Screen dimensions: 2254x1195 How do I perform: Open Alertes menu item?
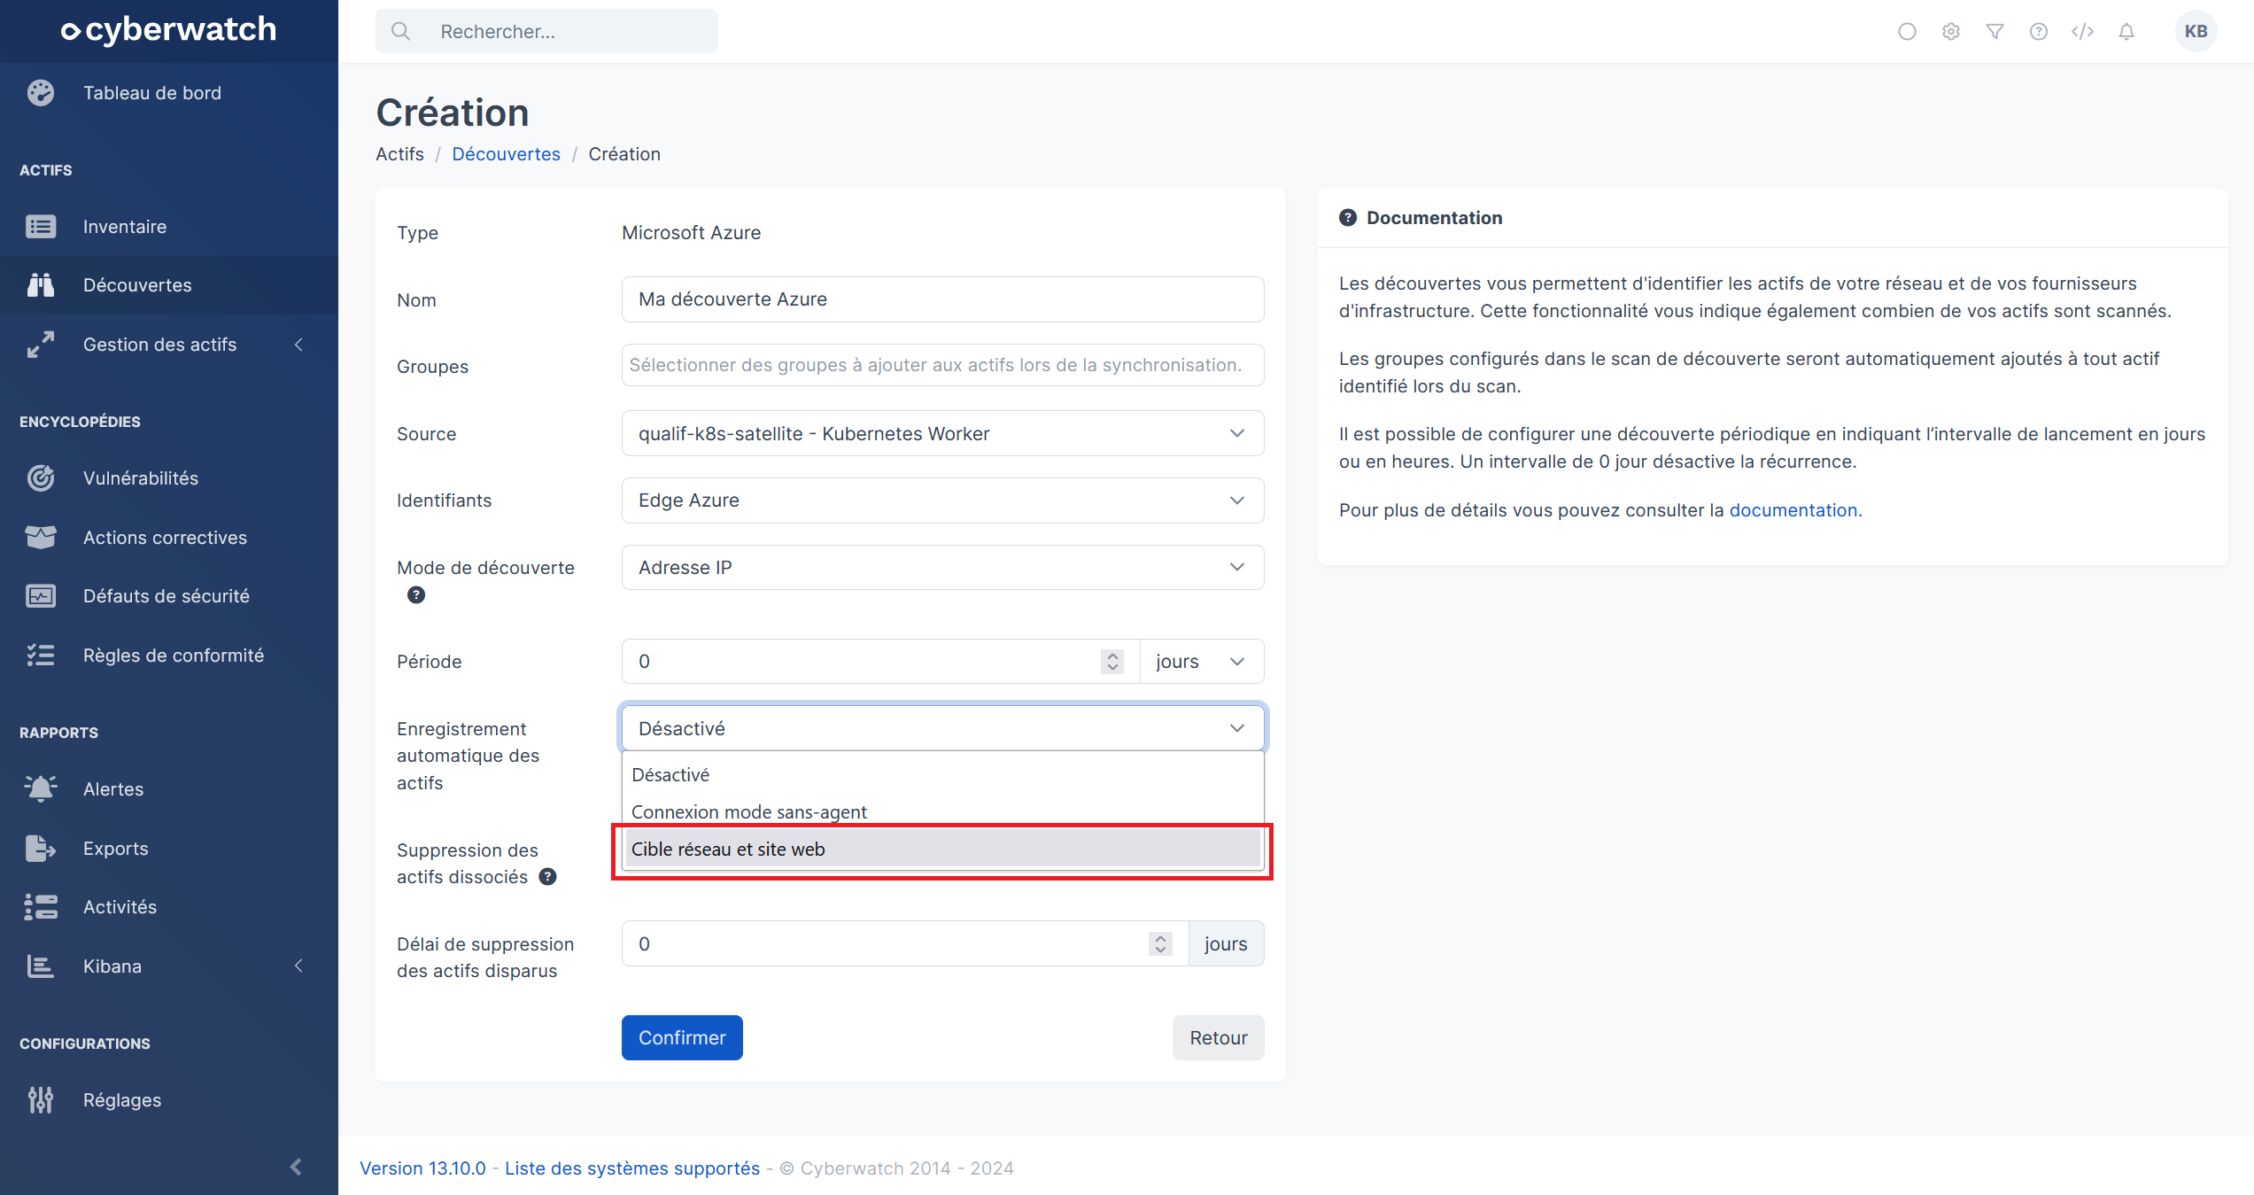click(168, 789)
